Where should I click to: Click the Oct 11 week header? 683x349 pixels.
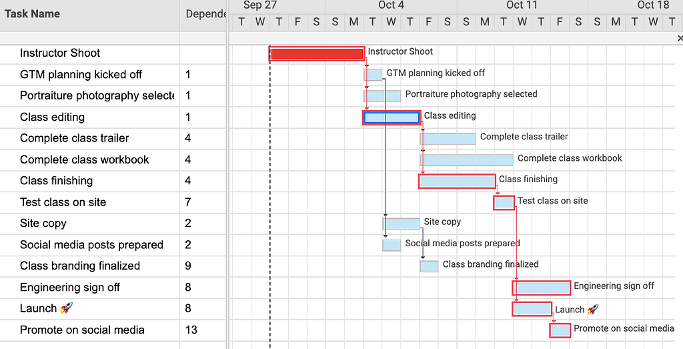pyautogui.click(x=522, y=5)
